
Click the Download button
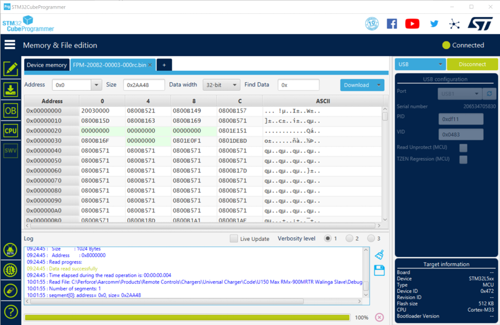[x=356, y=85]
